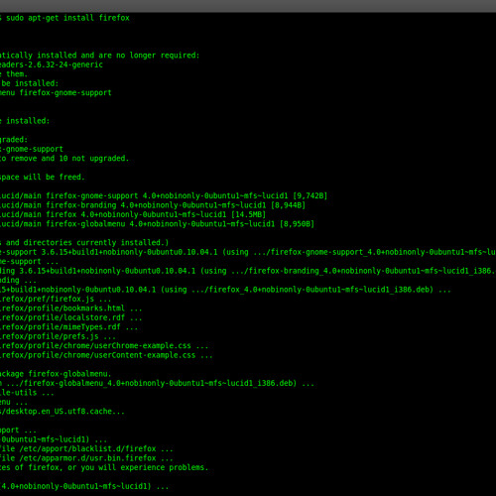This screenshot has height=496, width=496.
Task: Click the line using 'firefox-gnome-support_4.0' deb file
Action: [x=248, y=252]
